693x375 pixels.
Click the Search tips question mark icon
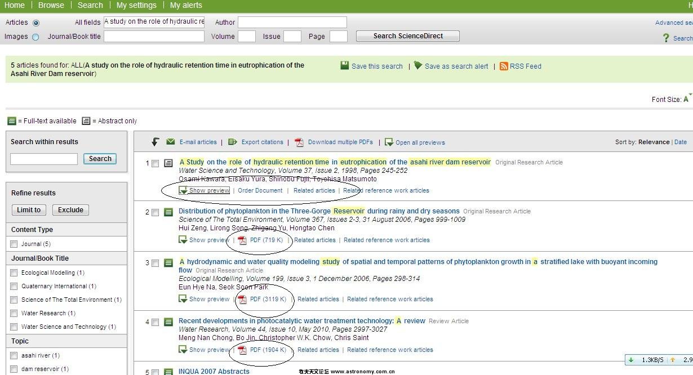(667, 38)
